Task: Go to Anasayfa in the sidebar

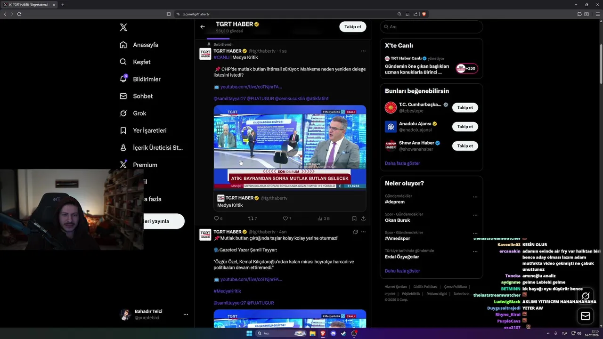Action: click(x=139, y=45)
